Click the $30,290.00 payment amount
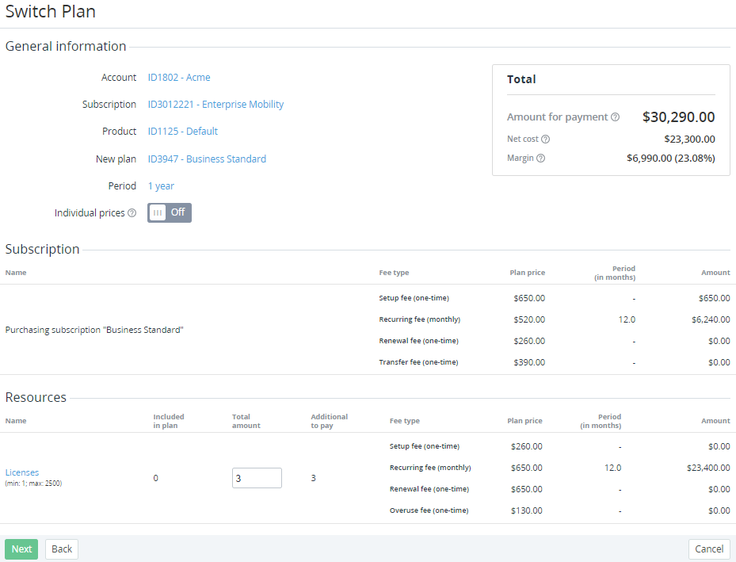Image resolution: width=736 pixels, height=562 pixels. tap(678, 117)
